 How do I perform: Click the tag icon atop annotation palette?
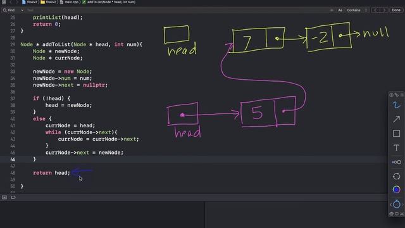(x=397, y=95)
